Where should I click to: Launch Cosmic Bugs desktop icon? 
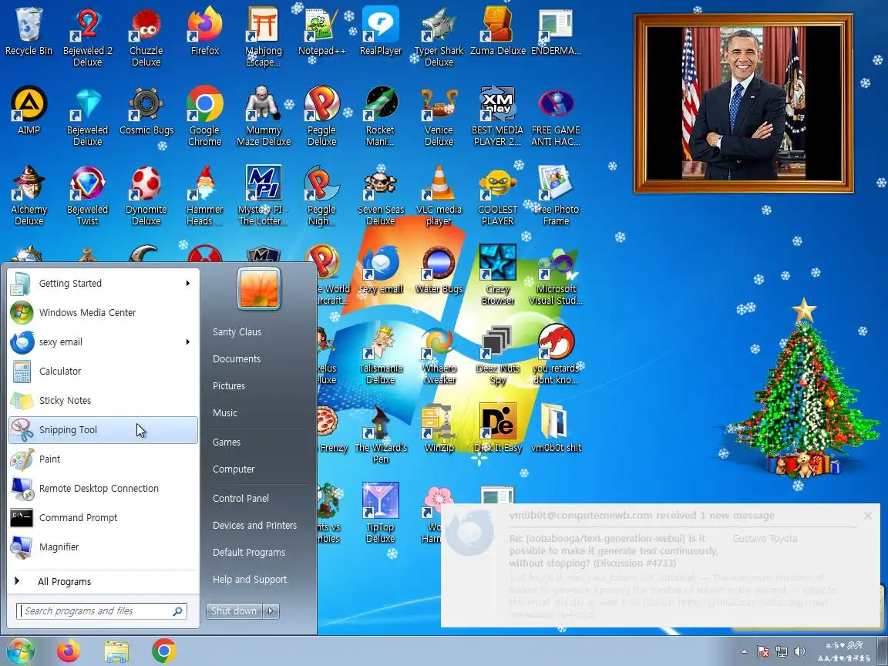(x=146, y=110)
